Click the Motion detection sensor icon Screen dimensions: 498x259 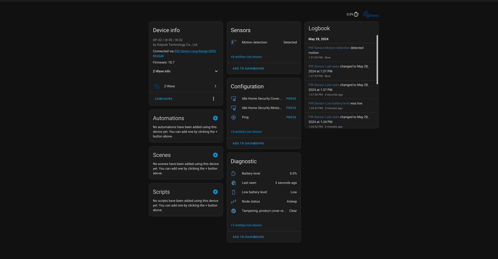tap(233, 42)
